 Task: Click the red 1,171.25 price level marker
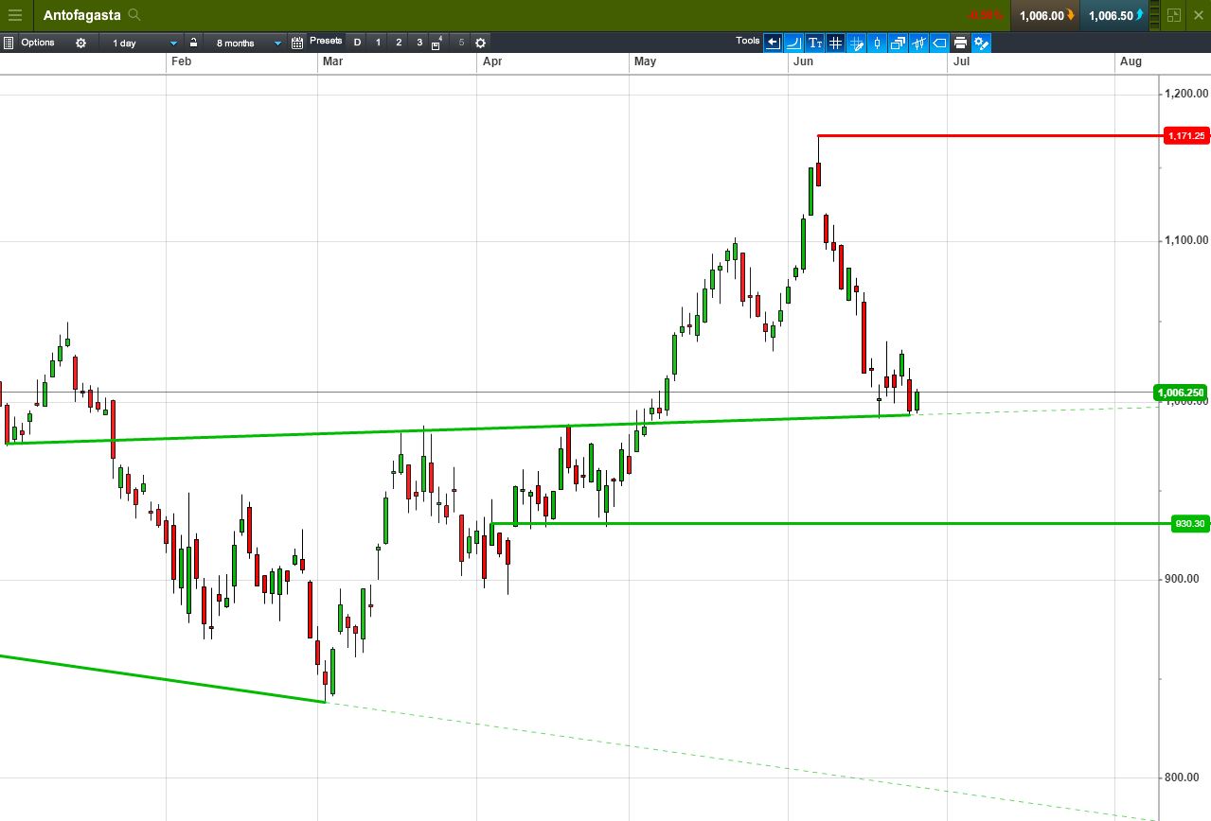click(x=1186, y=136)
